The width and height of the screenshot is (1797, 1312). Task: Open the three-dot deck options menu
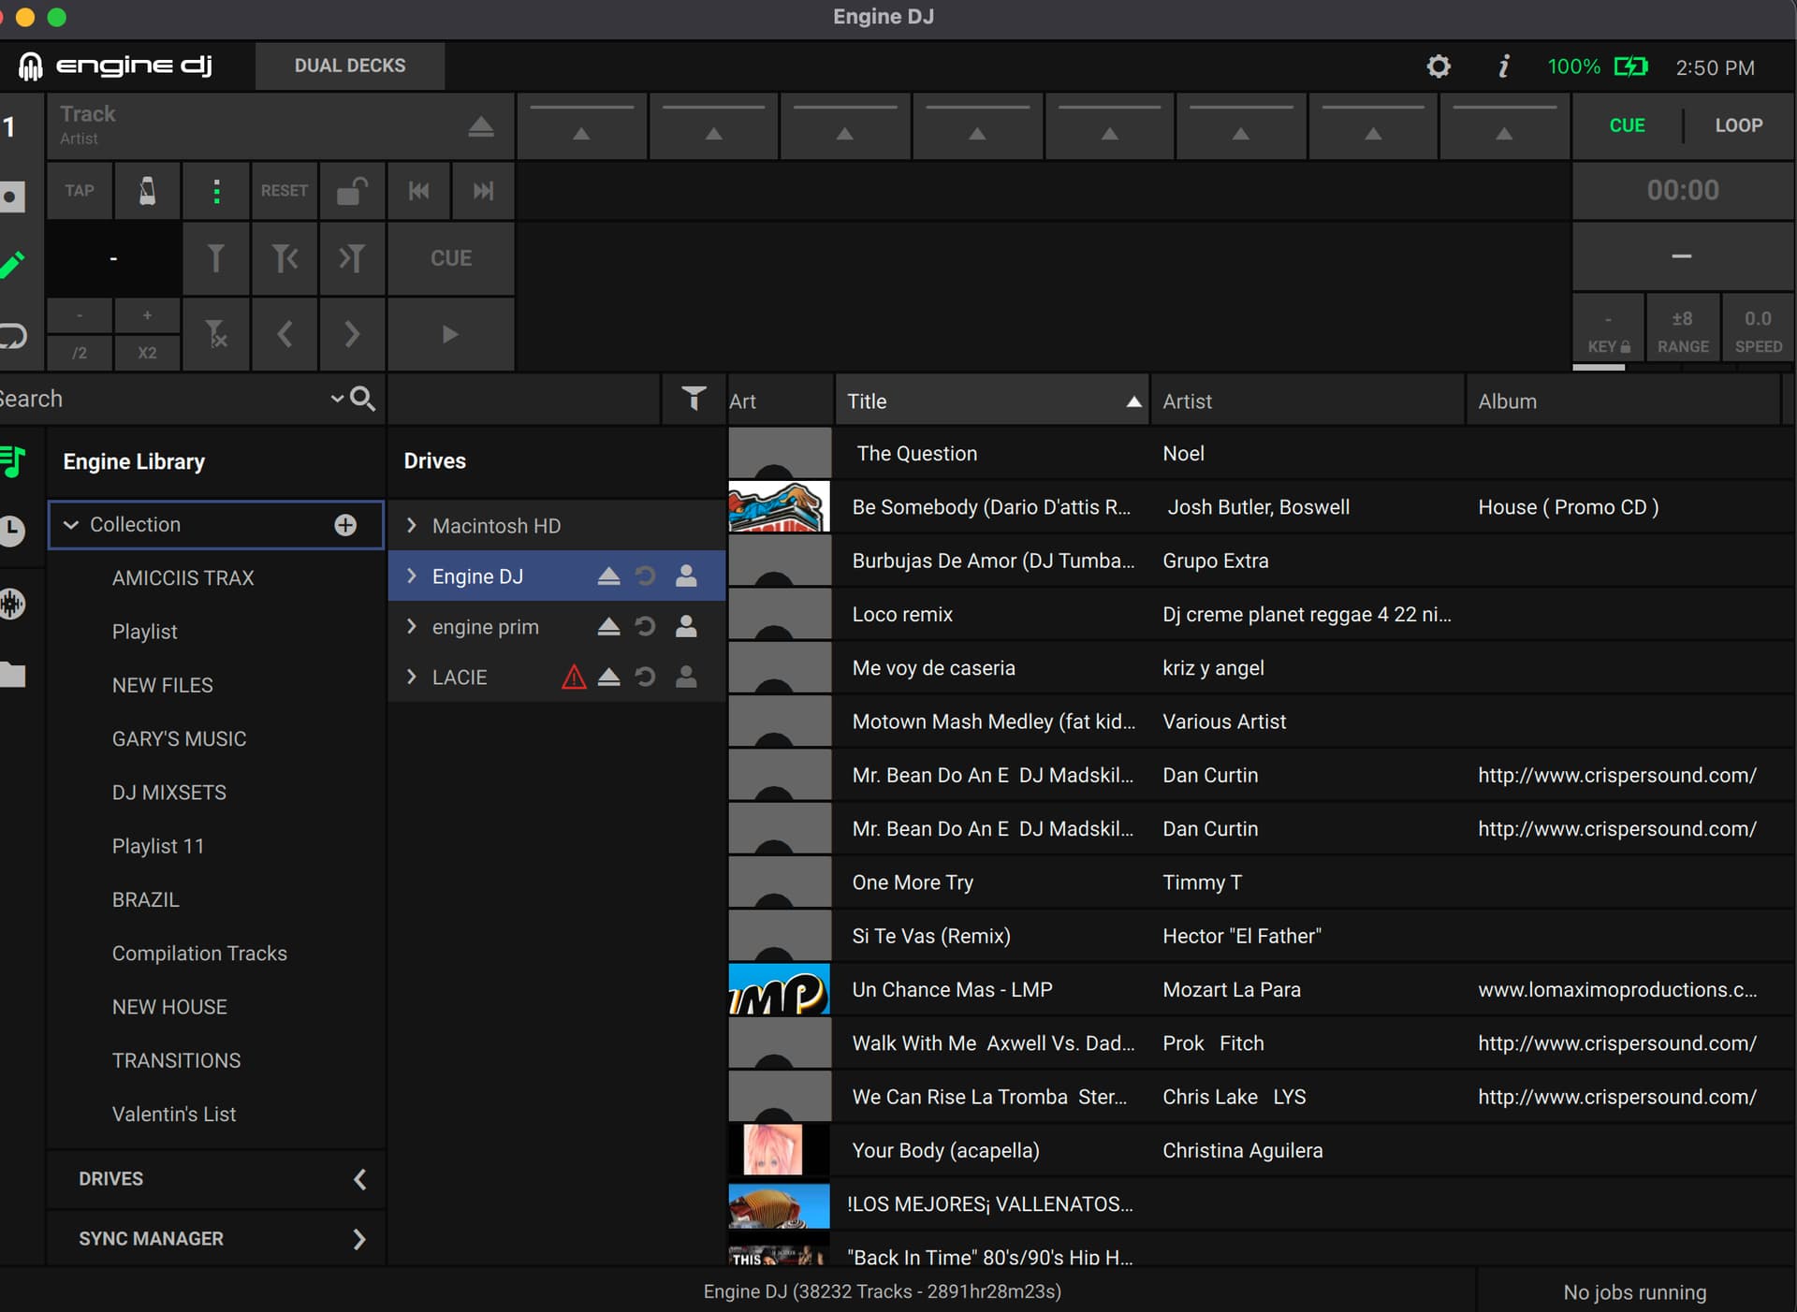(216, 191)
